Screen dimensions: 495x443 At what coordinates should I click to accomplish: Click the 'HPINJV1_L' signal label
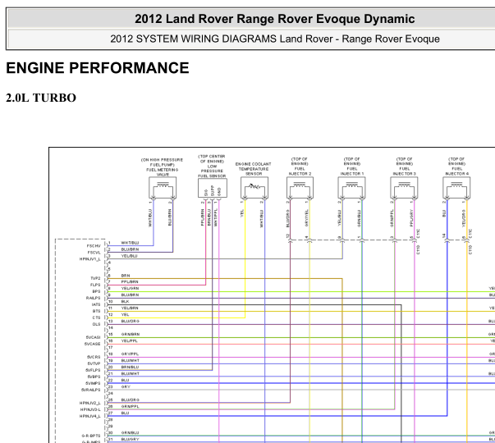click(90, 259)
